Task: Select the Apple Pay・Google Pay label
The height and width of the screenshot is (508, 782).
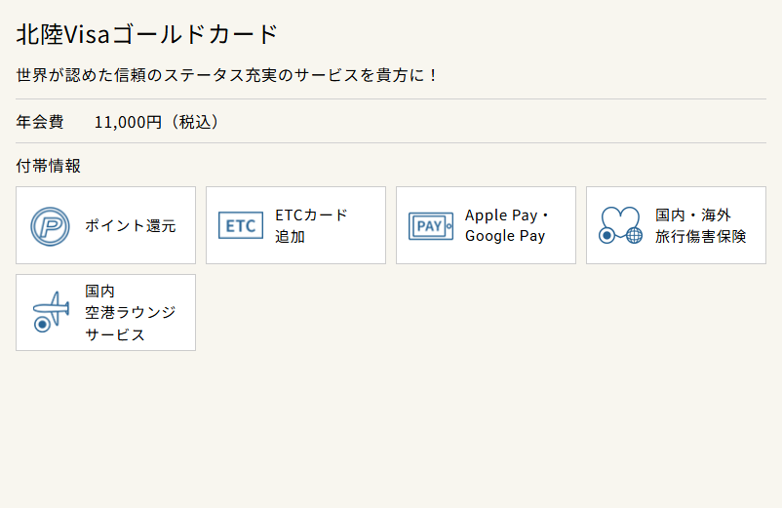Action: 507,225
